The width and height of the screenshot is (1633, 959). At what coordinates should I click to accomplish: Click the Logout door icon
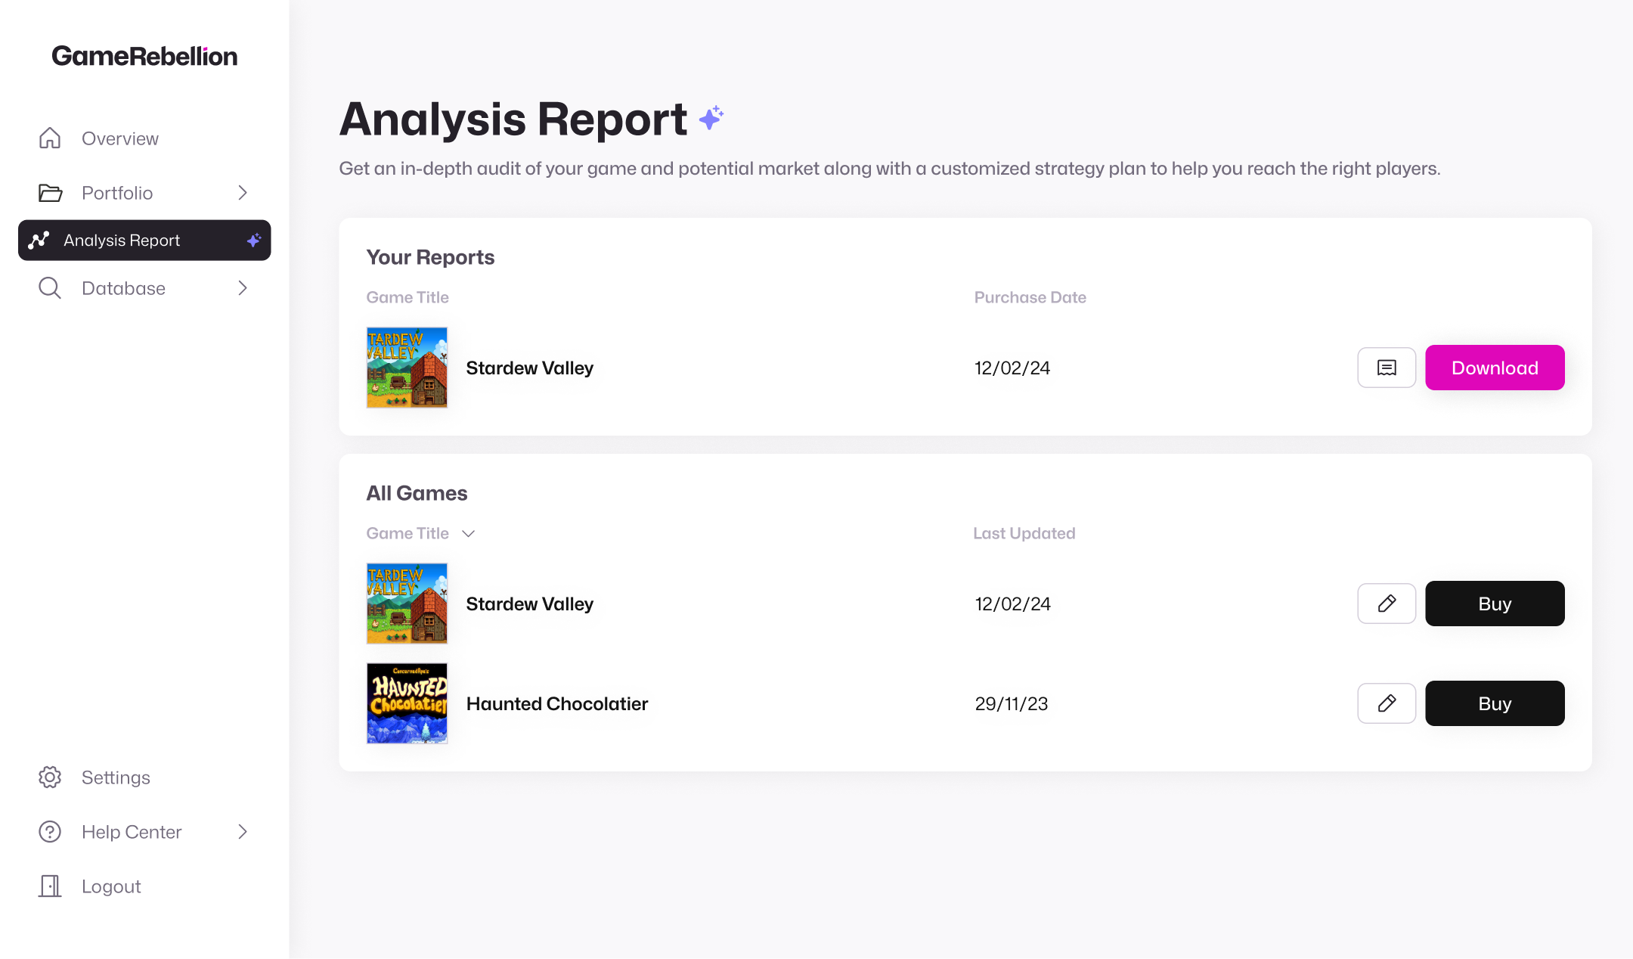(49, 886)
